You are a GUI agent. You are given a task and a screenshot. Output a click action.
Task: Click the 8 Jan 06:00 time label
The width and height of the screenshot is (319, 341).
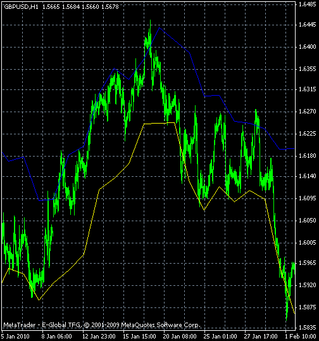point(56,336)
